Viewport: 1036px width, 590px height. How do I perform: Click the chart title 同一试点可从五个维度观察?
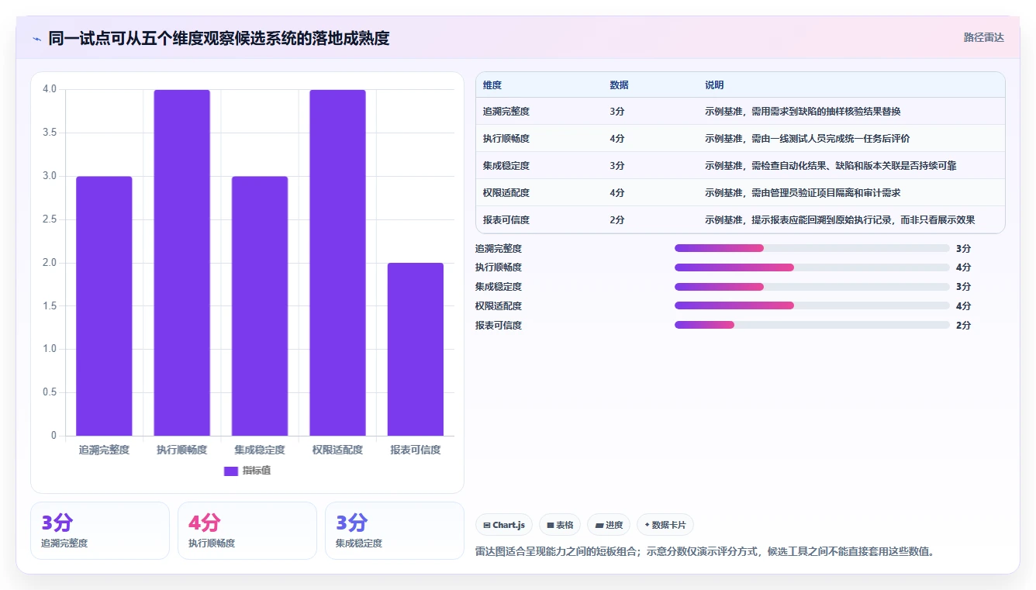point(219,39)
